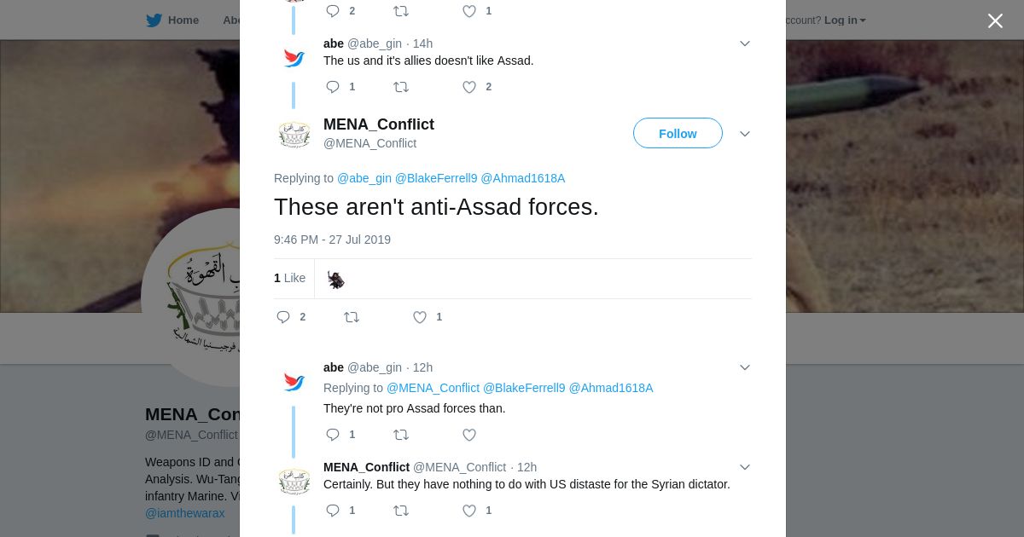Viewport: 1024px width, 537px height.
Task: Open the Twitter Home bird icon
Action: [154, 20]
